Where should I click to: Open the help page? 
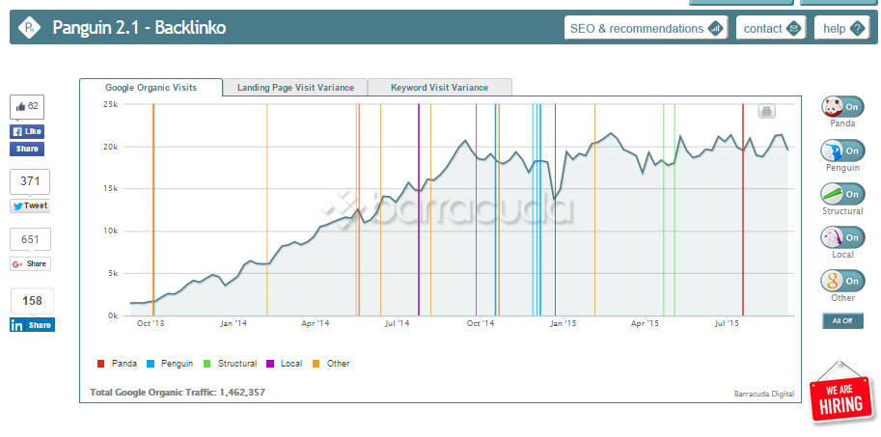click(x=842, y=28)
